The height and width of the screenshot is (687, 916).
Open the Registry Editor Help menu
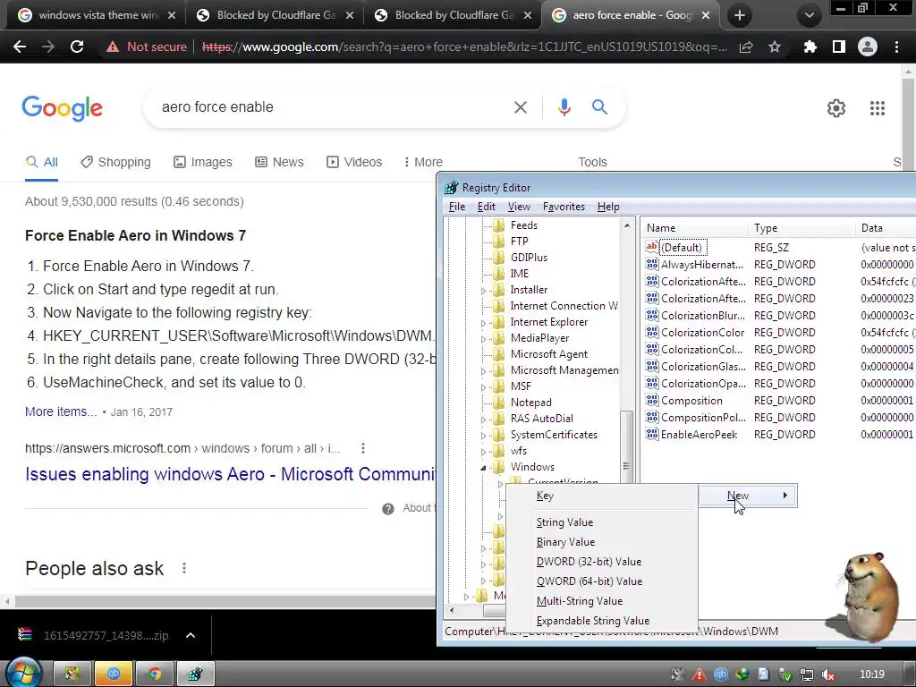pyautogui.click(x=608, y=207)
